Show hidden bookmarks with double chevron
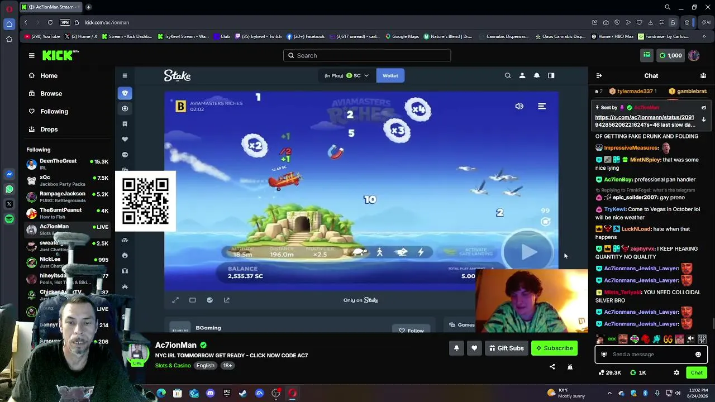Viewport: 715px width, 402px height. [x=704, y=36]
